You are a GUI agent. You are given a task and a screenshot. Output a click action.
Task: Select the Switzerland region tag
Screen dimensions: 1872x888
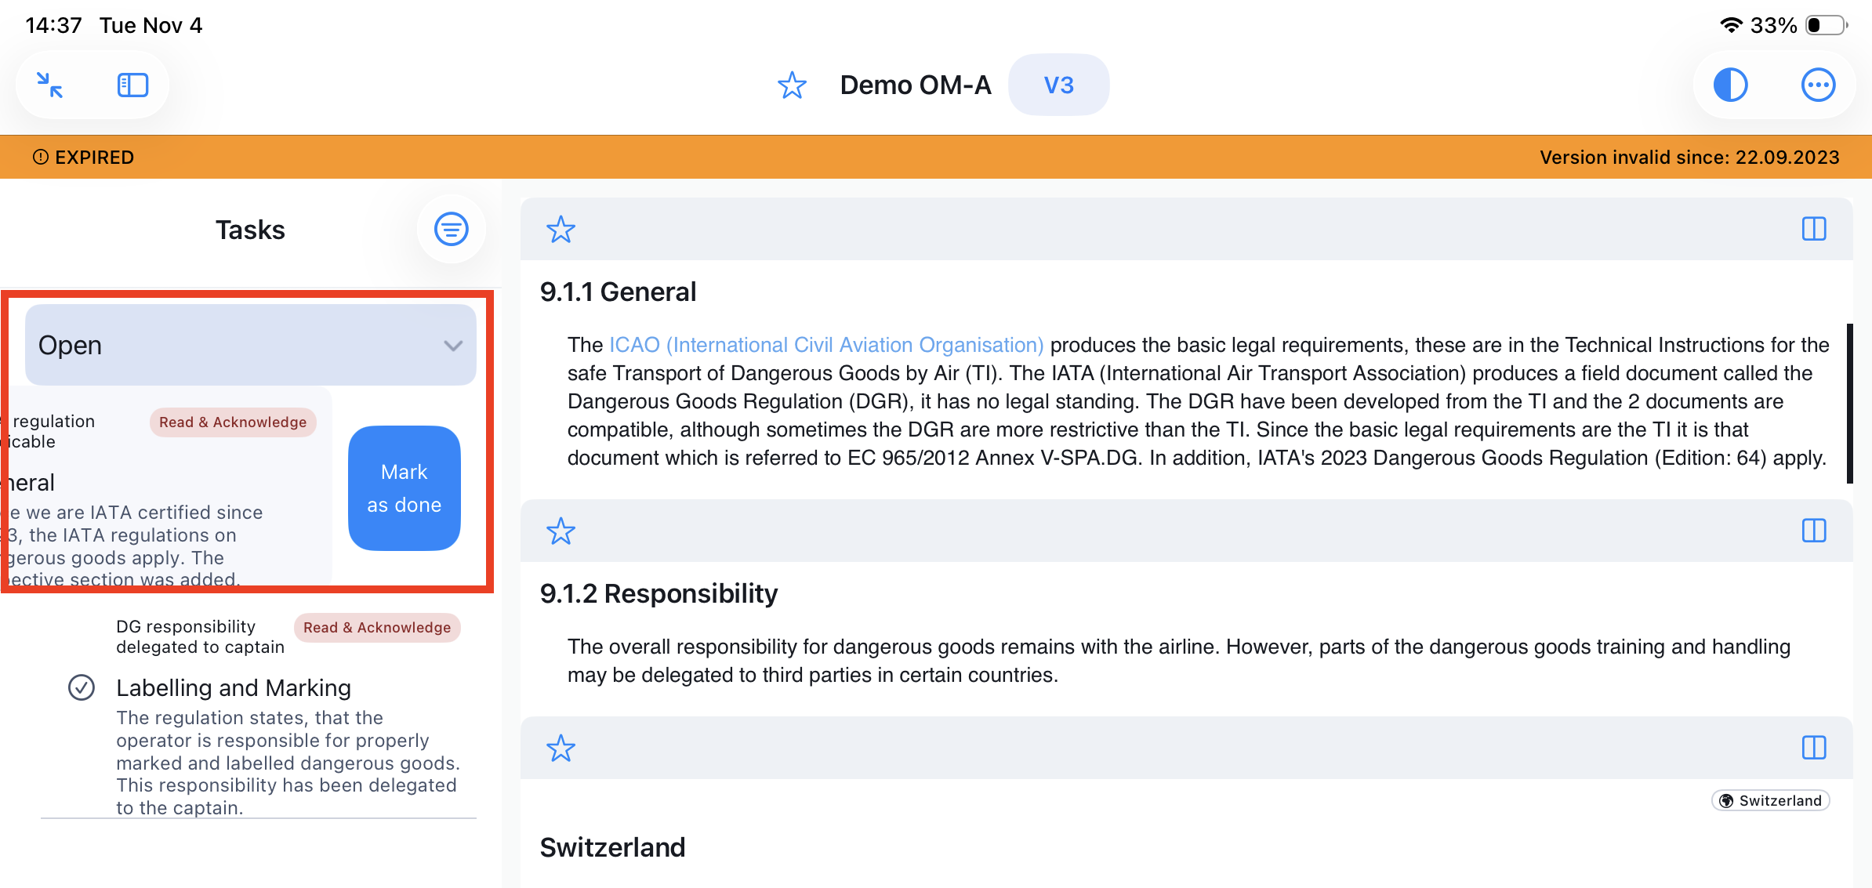(1771, 800)
